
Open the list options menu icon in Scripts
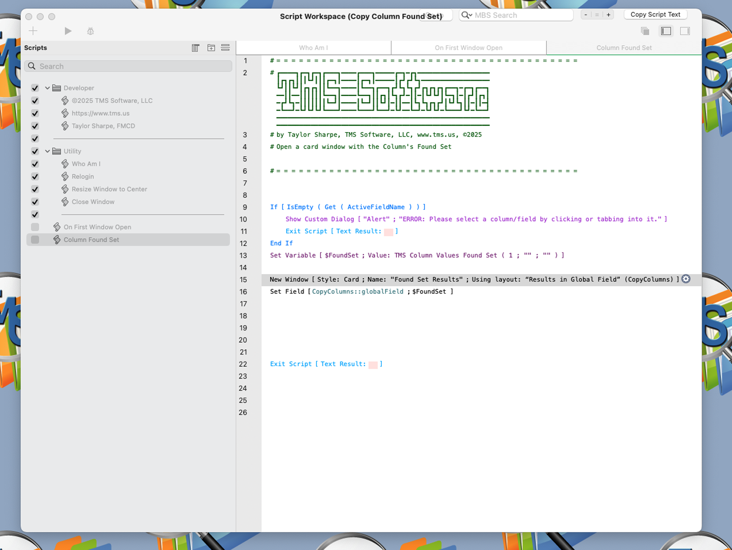tap(225, 48)
